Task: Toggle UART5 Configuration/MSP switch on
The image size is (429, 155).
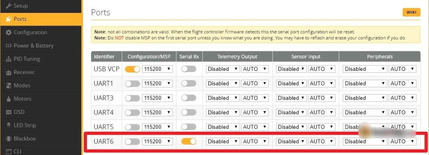Action: (x=132, y=127)
